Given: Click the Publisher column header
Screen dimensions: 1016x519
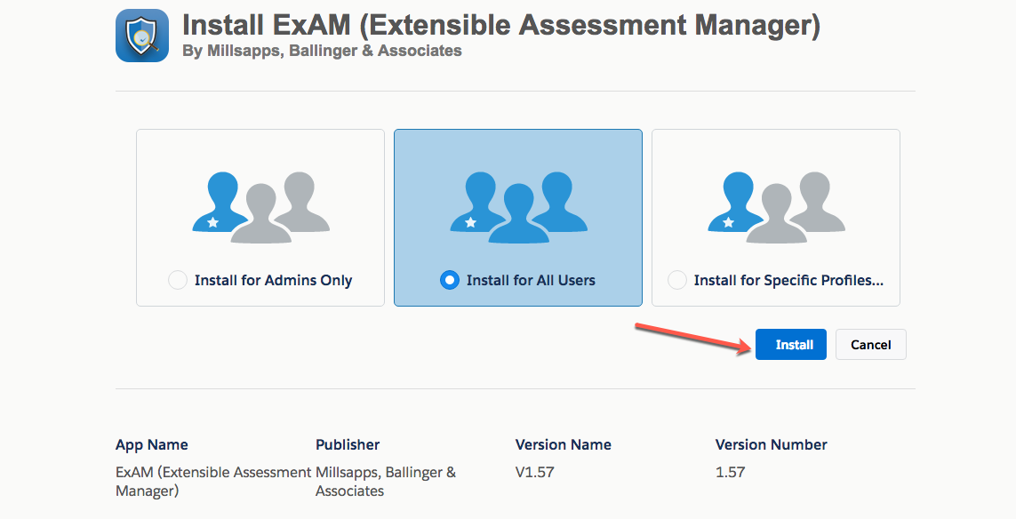Looking at the screenshot, I should click(348, 444).
